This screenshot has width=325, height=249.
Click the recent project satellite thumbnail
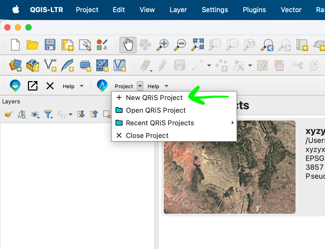pos(229,167)
